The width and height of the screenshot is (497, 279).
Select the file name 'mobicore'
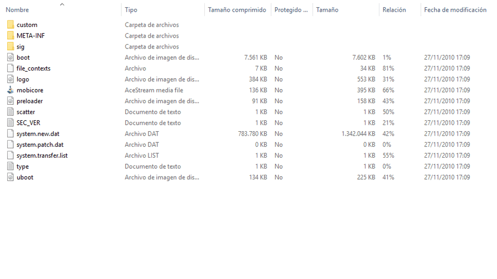[x=30, y=90]
